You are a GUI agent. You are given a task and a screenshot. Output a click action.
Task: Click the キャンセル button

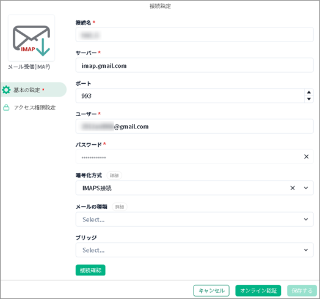click(x=211, y=290)
